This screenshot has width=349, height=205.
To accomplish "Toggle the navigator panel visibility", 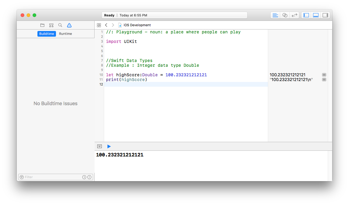I will (x=306, y=15).
